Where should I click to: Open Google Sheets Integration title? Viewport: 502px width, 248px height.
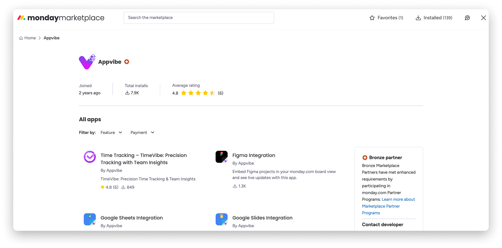point(132,218)
